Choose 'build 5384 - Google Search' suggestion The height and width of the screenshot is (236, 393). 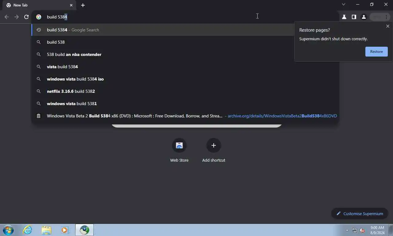[x=185, y=30]
